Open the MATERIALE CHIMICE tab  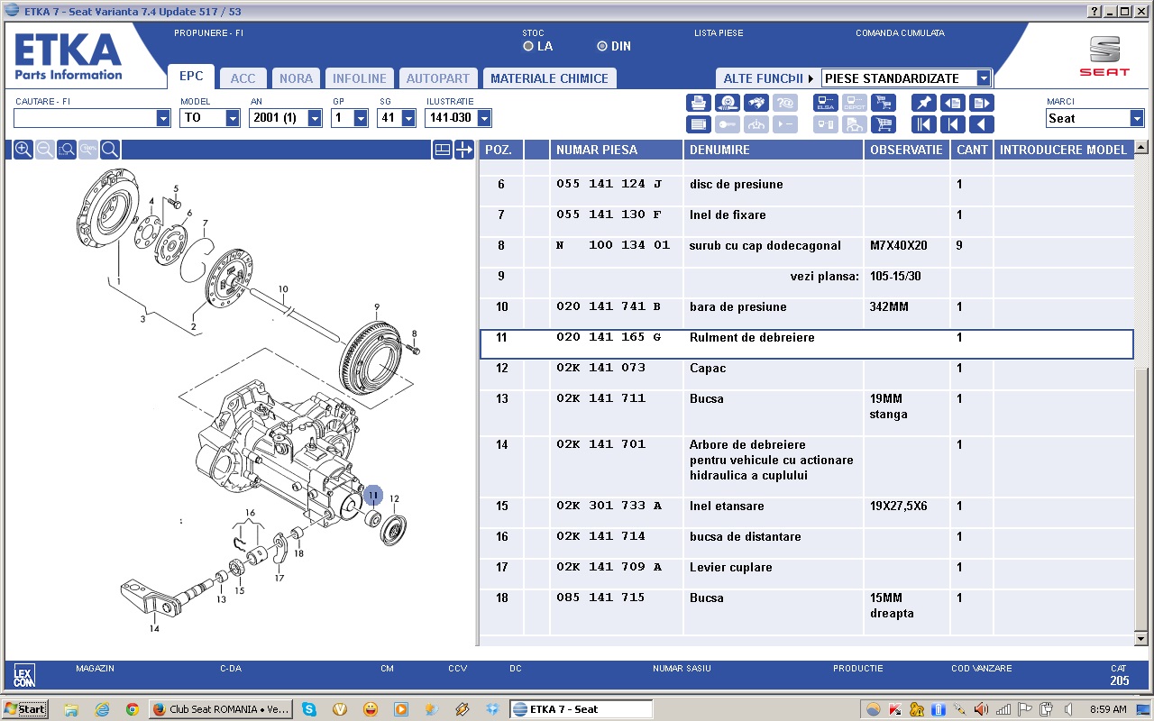[549, 78]
